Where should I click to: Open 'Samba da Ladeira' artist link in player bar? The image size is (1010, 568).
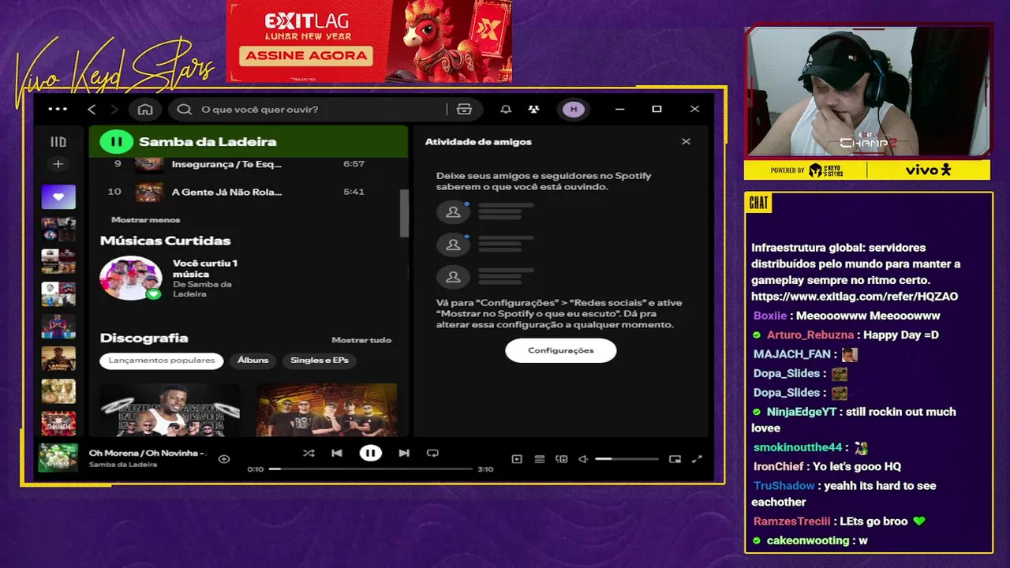(x=123, y=465)
